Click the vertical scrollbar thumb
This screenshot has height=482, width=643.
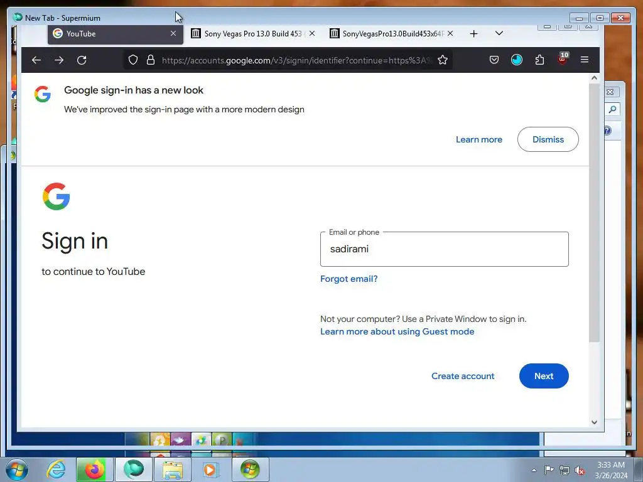(x=594, y=212)
